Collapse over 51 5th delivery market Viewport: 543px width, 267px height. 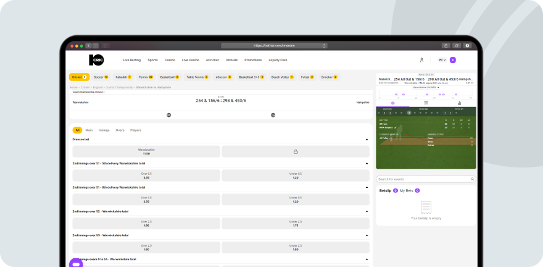click(x=367, y=163)
